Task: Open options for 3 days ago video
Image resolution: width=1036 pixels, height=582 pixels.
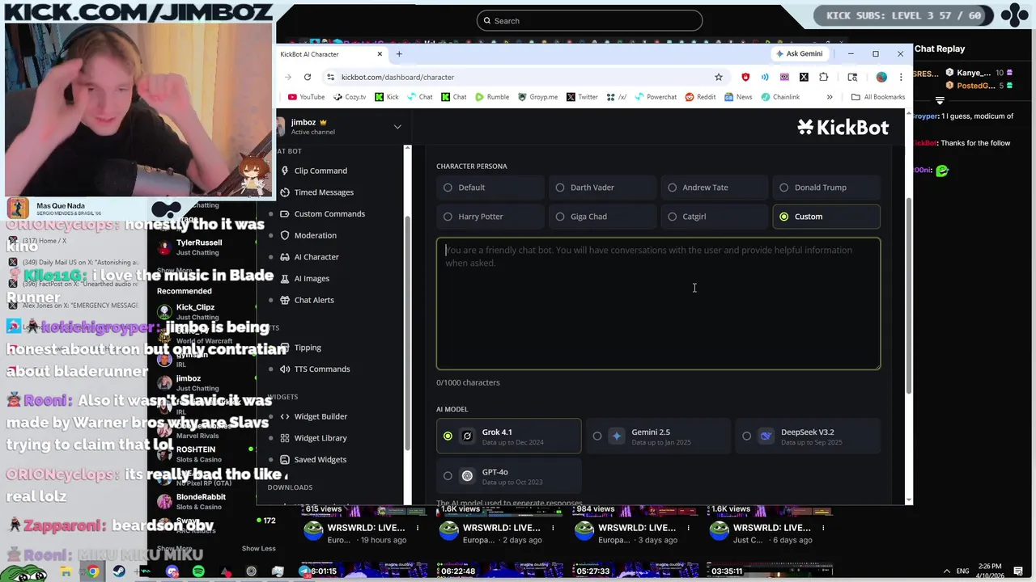Action: click(x=688, y=528)
